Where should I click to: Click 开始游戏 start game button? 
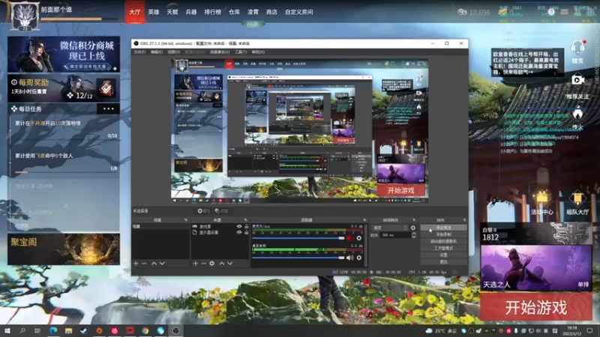(535, 307)
